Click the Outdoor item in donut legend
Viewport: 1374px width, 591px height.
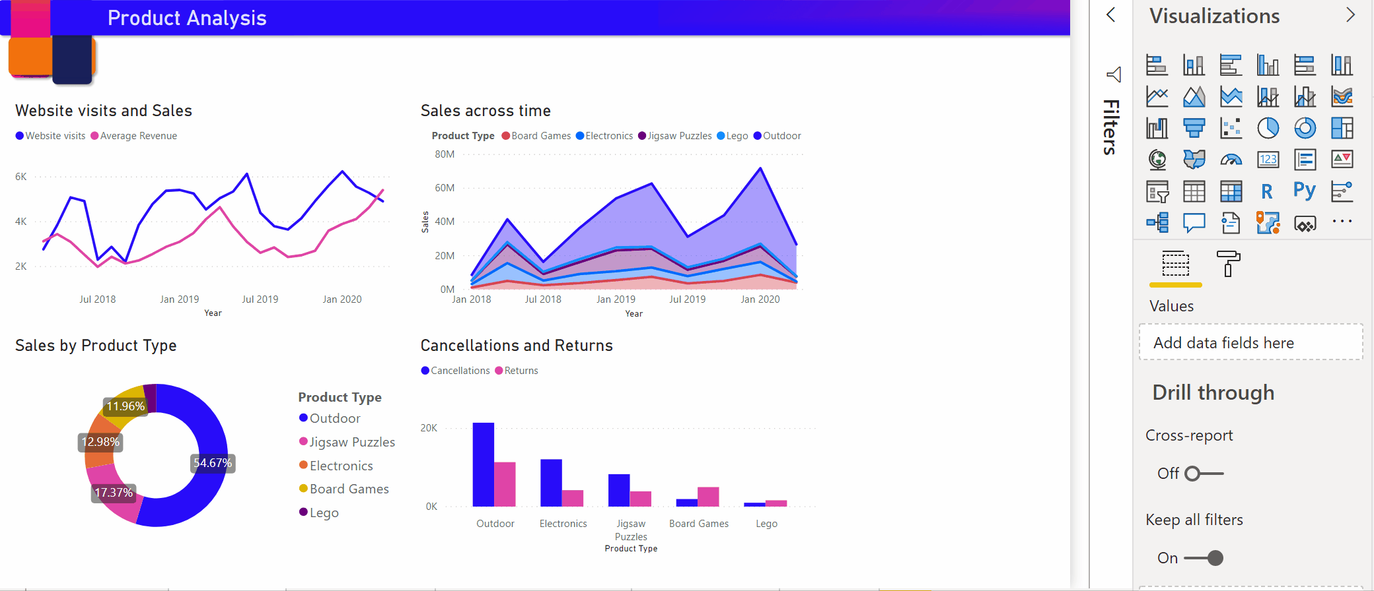(334, 418)
